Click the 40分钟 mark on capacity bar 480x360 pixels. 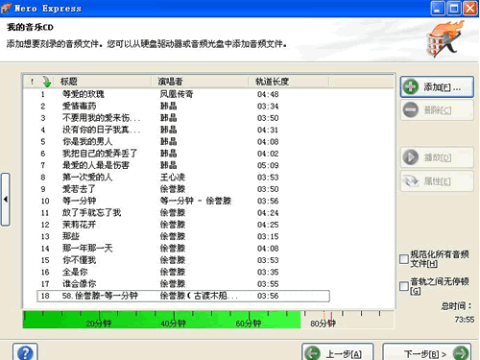173,324
